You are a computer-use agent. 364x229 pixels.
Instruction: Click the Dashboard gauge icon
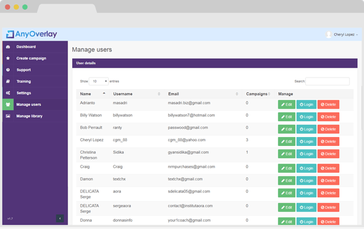pyautogui.click(x=8, y=47)
